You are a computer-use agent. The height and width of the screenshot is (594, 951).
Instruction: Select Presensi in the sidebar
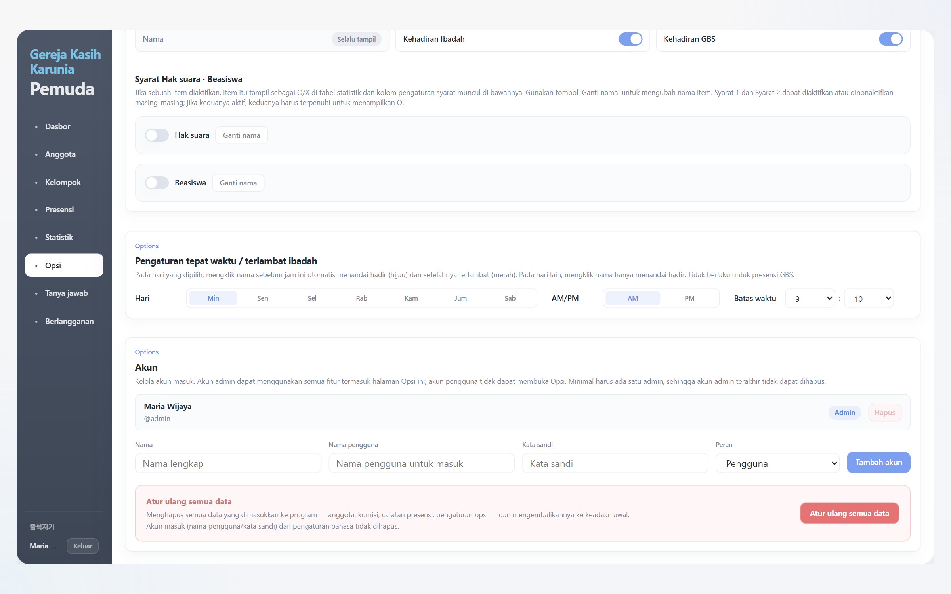tap(64, 210)
